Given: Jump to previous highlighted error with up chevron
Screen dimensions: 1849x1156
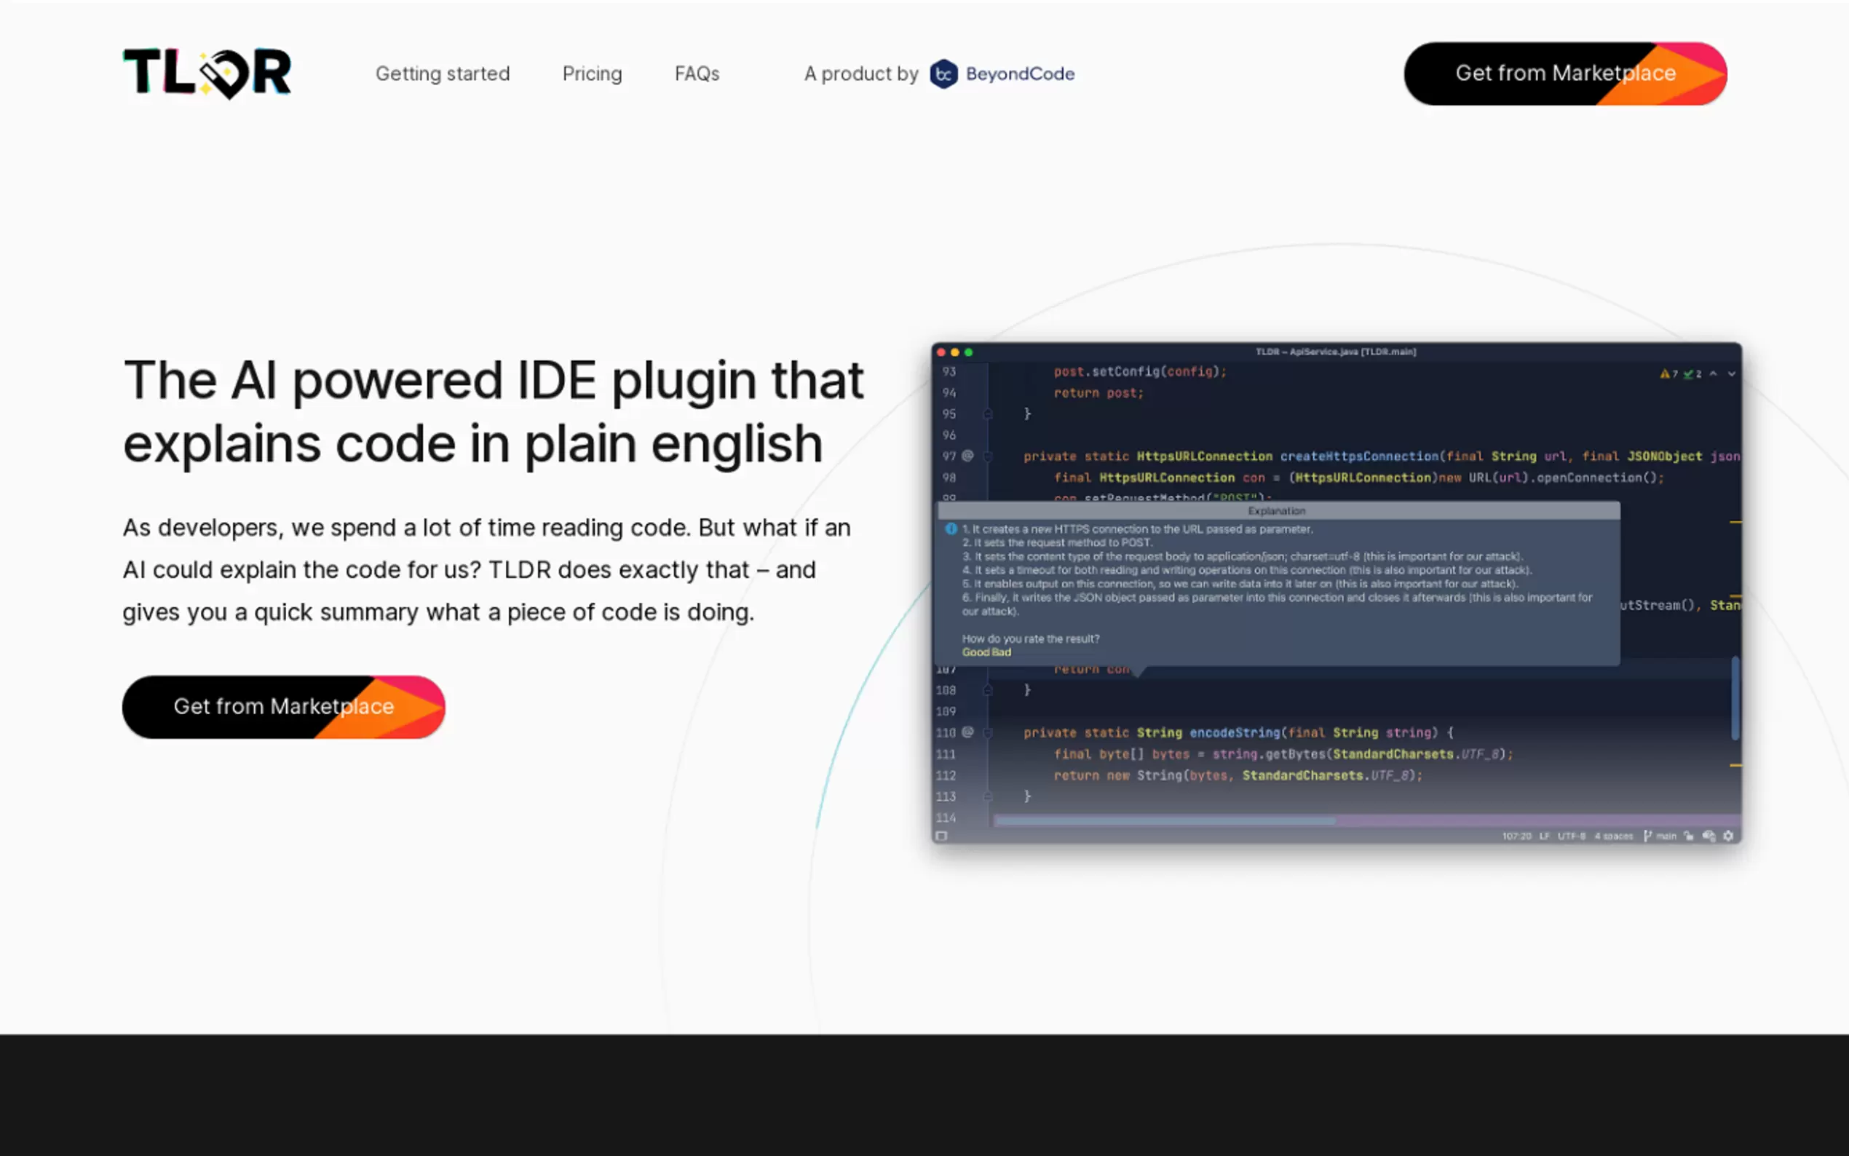Looking at the screenshot, I should pyautogui.click(x=1713, y=374).
